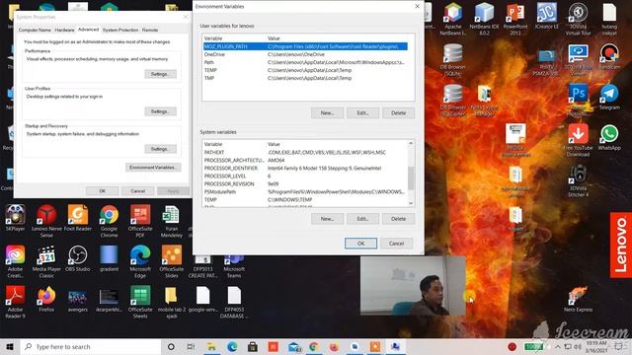Open NetBeans IDE 8.0.2 desktop shortcut
Image resolution: width=632 pixels, height=355 pixels.
pyautogui.click(x=484, y=18)
